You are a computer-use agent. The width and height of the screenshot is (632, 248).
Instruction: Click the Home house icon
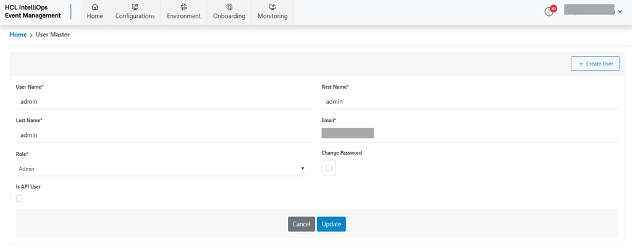coord(95,7)
